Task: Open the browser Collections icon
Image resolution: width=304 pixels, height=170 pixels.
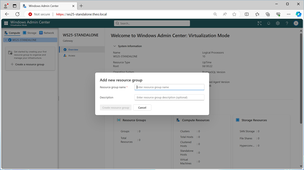Action: (268, 14)
